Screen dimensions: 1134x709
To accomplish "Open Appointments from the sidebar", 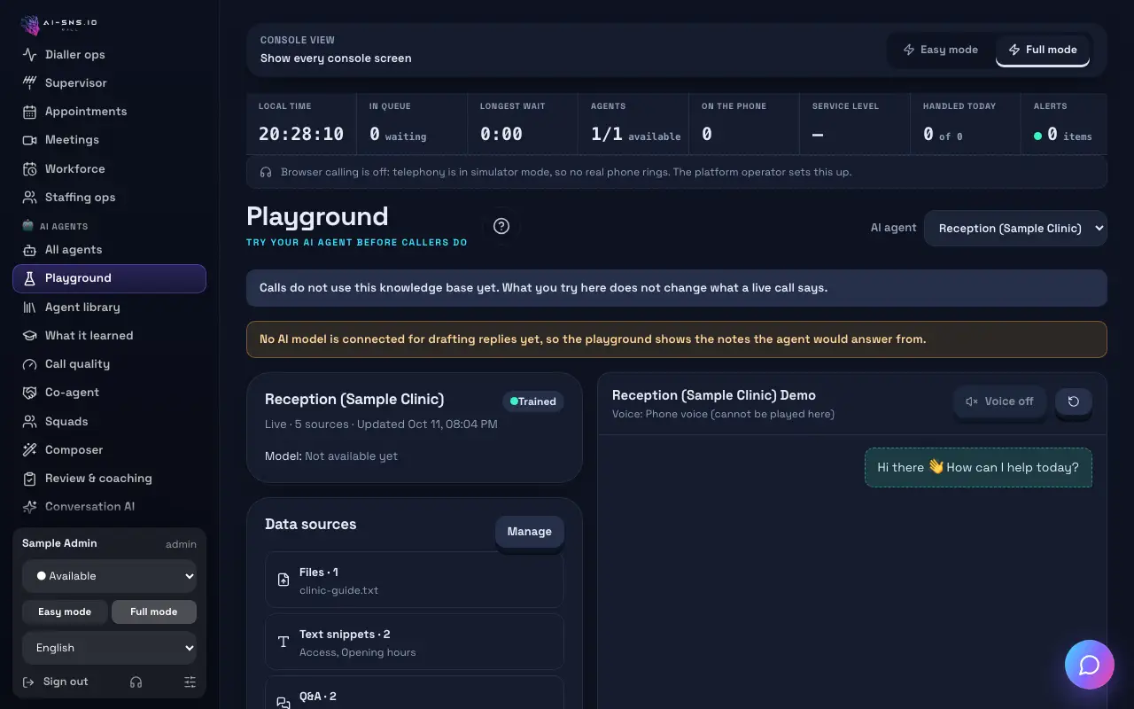I will [110, 112].
